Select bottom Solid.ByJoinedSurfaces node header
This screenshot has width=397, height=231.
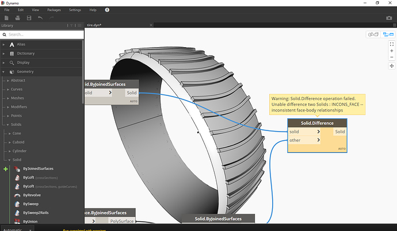coord(218,219)
